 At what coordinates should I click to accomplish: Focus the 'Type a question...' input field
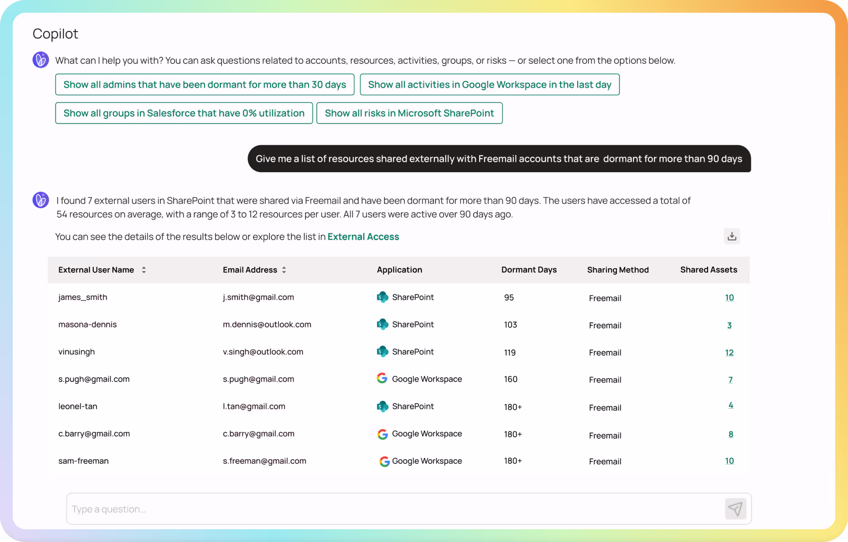[395, 509]
